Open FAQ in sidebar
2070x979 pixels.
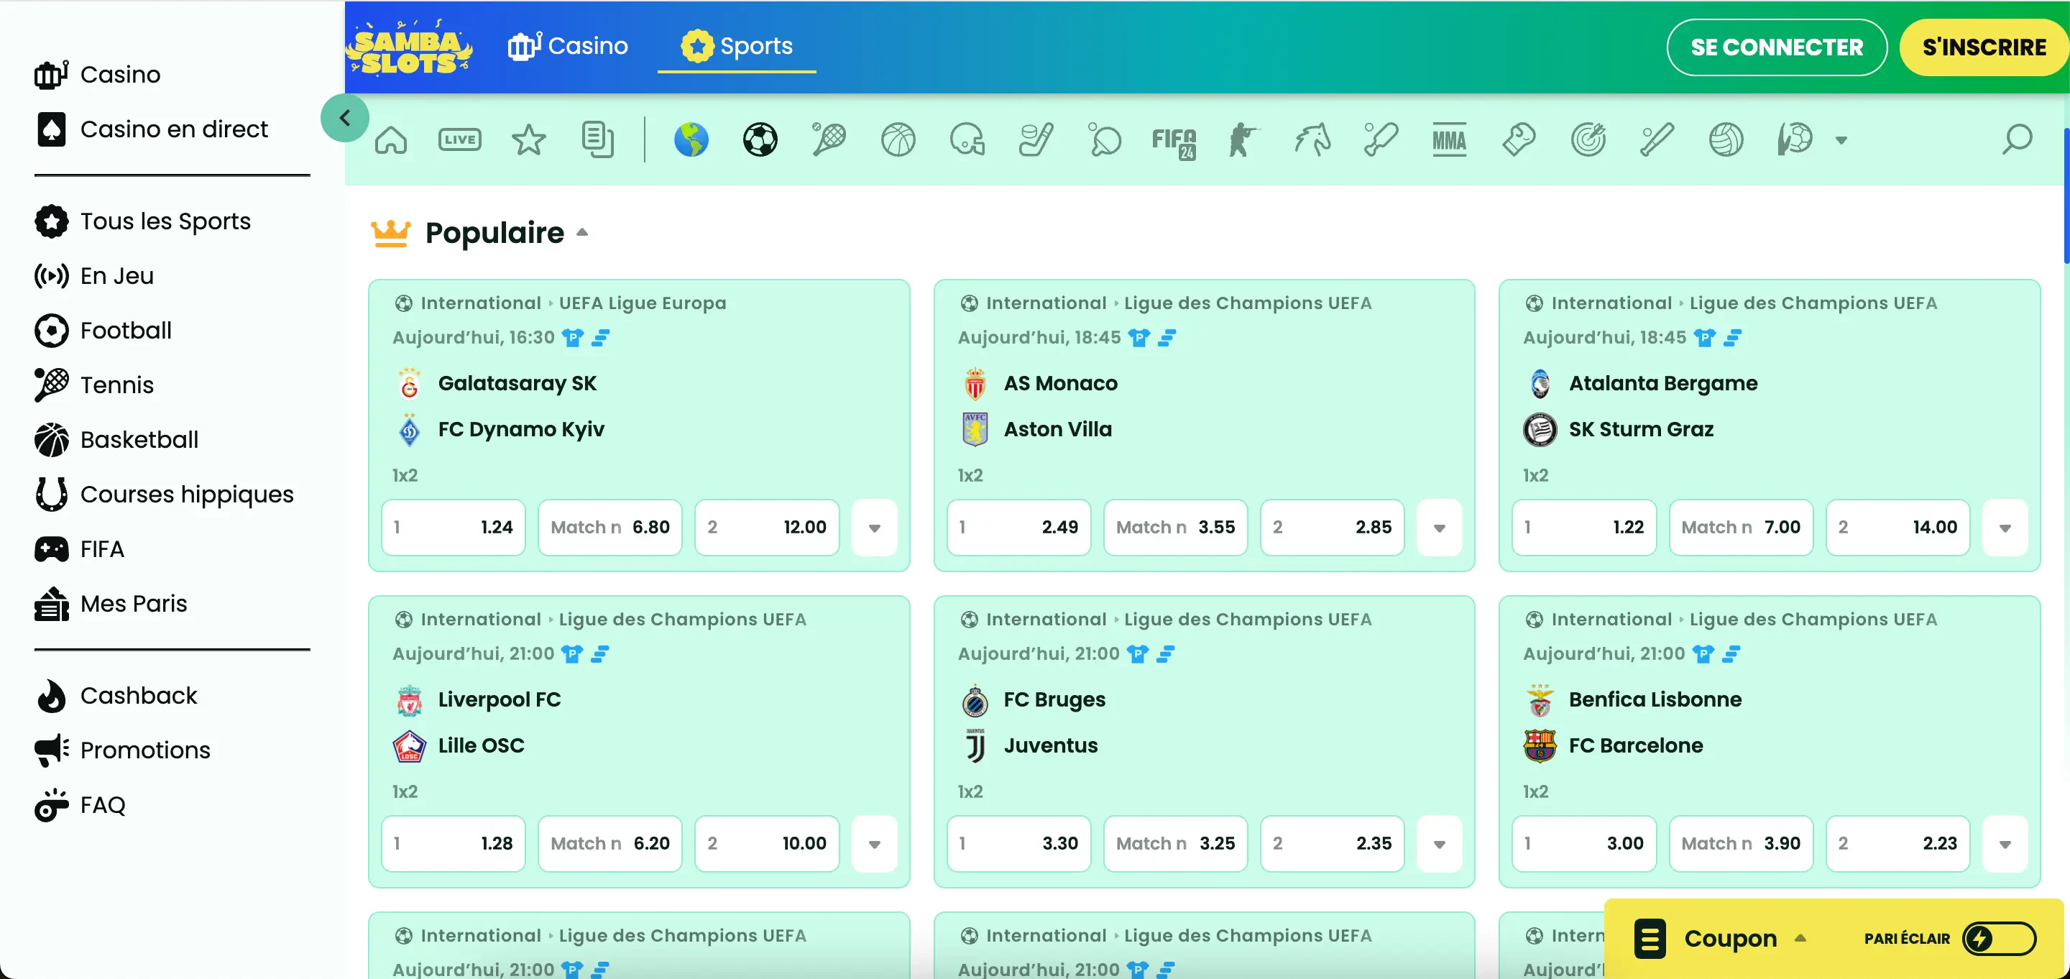[x=80, y=804]
